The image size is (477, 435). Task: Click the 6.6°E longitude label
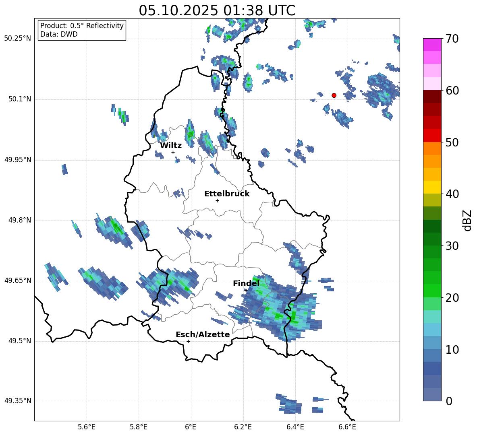pyautogui.click(x=347, y=427)
